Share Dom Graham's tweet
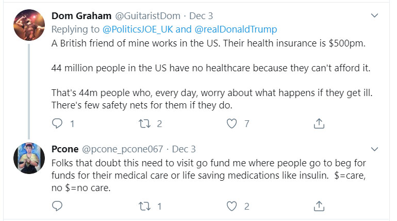This screenshot has width=397, height=221. click(x=319, y=123)
